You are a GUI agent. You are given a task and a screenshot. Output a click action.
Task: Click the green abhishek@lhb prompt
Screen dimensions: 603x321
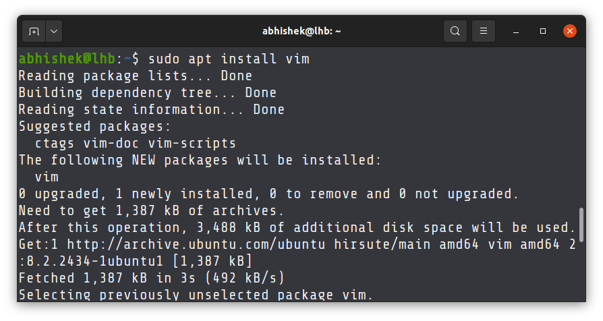point(67,59)
